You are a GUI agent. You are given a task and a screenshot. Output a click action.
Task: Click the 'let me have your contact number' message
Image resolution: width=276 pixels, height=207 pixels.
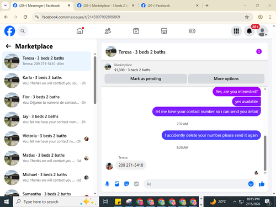206,112
